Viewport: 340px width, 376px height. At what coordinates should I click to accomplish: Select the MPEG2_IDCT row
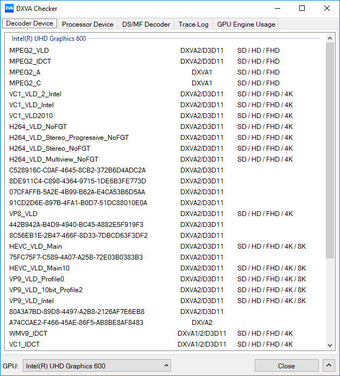point(165,61)
